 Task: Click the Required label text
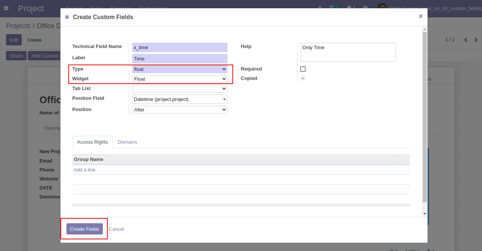(251, 69)
